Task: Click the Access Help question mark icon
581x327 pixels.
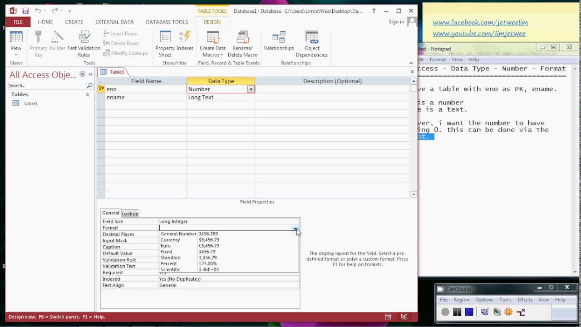Action: (x=374, y=10)
